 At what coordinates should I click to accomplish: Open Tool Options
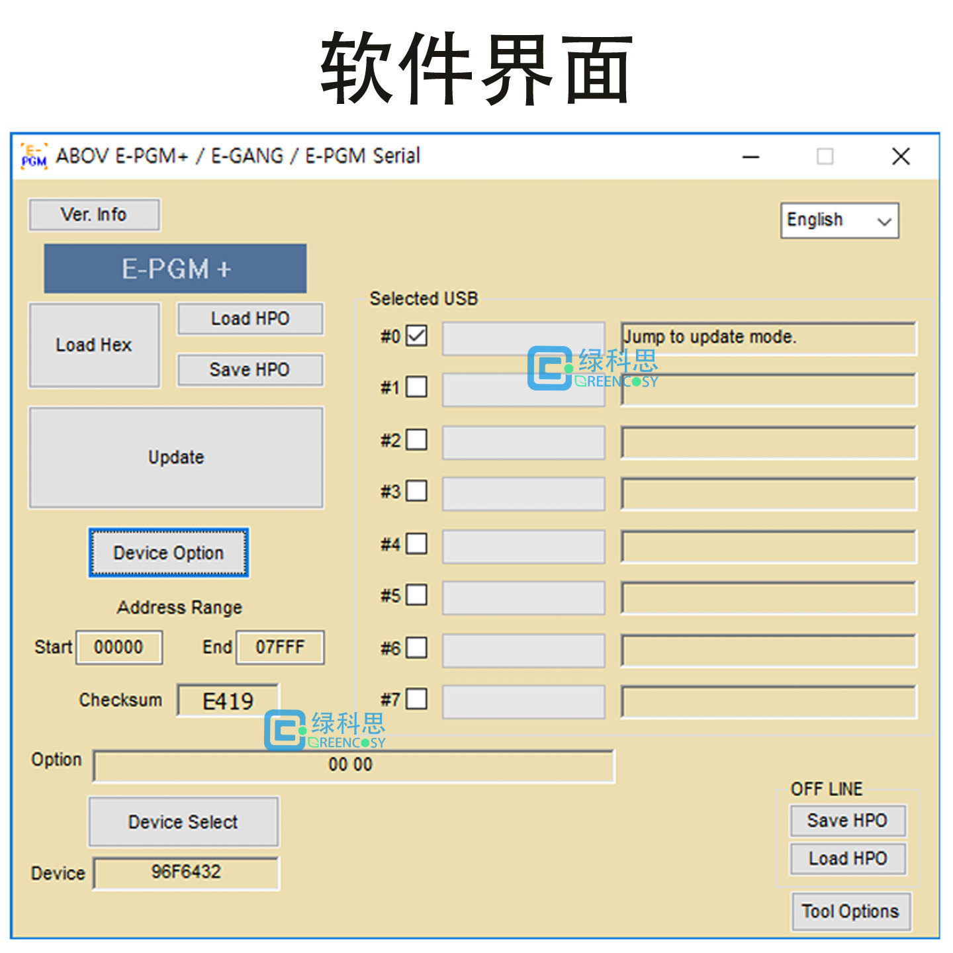(851, 912)
